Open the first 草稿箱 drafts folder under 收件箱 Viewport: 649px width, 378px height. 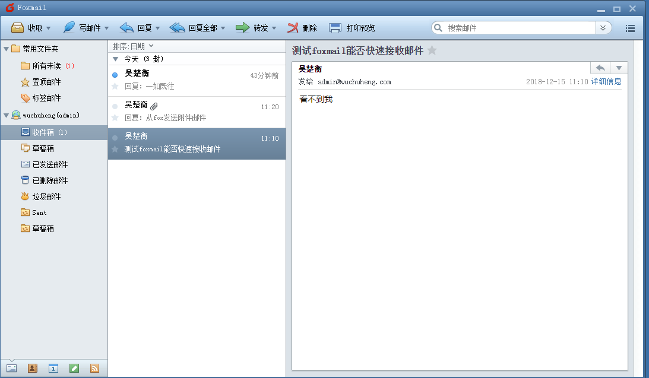click(37, 148)
